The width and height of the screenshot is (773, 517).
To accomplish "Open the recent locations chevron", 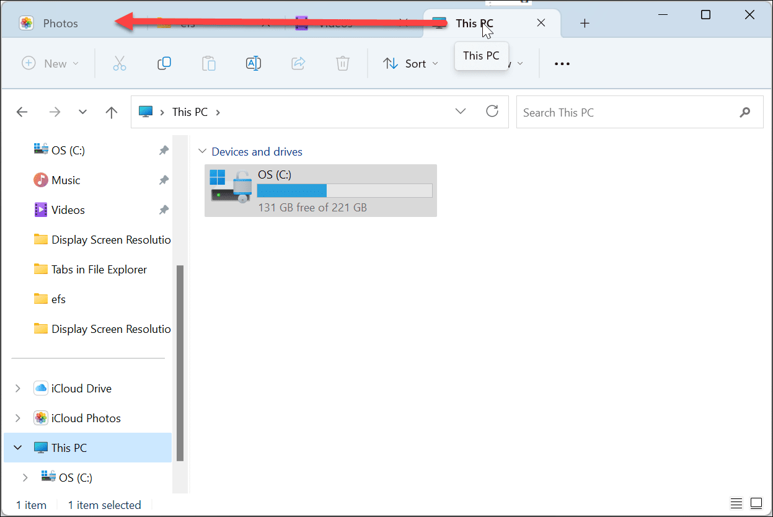I will [82, 112].
